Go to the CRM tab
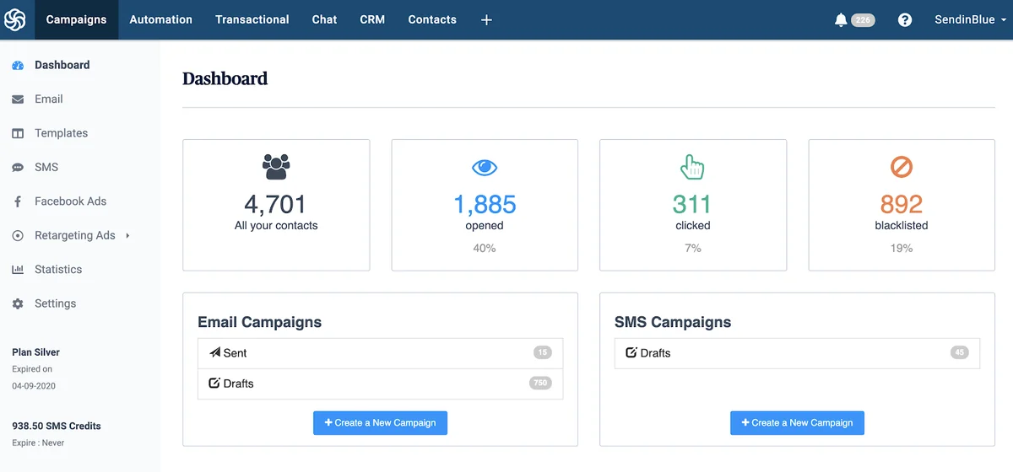 [372, 19]
